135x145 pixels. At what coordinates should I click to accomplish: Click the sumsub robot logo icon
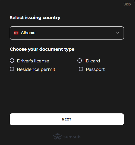point(58,136)
